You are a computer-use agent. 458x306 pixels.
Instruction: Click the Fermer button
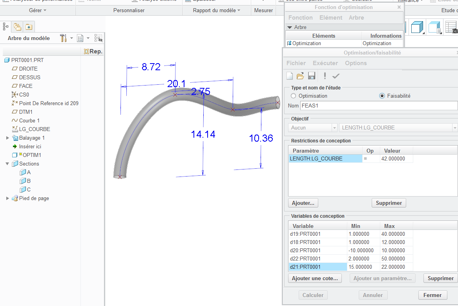click(432, 295)
